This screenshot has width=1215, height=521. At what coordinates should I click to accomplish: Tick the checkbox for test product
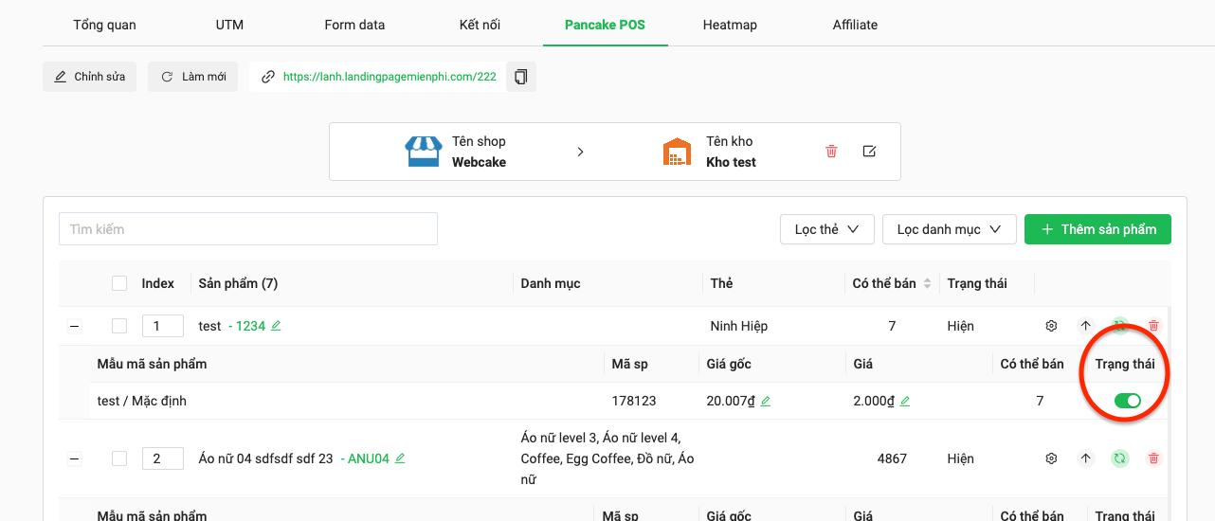point(119,326)
